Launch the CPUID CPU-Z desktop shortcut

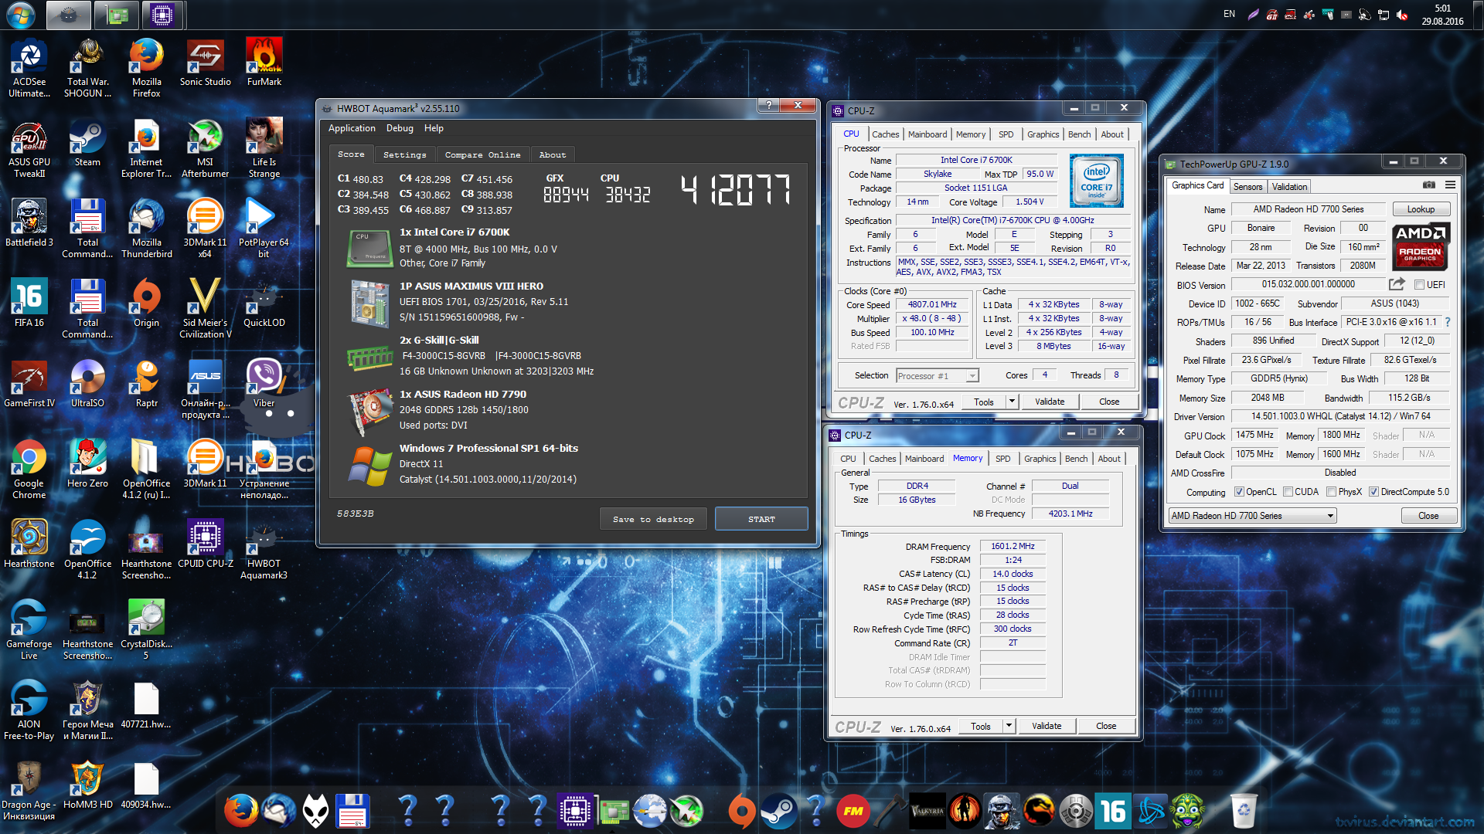click(x=206, y=544)
